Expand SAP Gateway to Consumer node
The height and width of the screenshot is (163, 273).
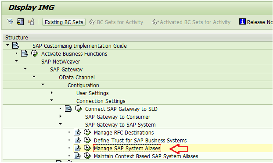click(x=61, y=117)
